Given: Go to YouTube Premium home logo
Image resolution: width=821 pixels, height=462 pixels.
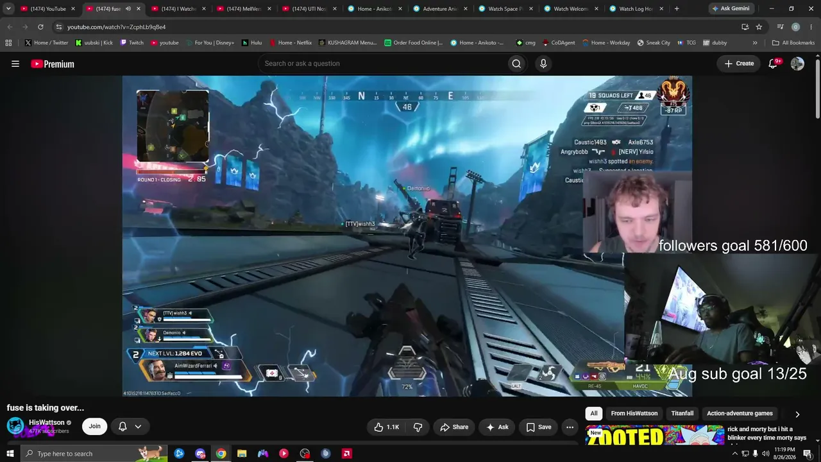Looking at the screenshot, I should coord(53,64).
